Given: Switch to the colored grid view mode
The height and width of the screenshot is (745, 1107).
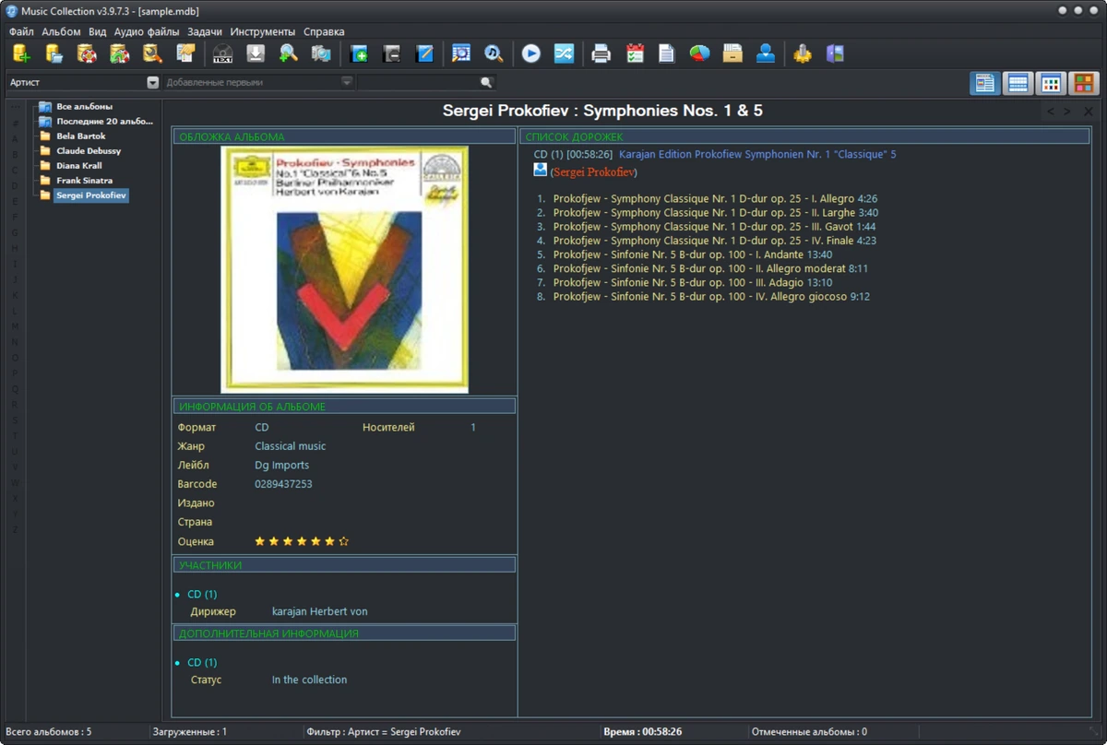Looking at the screenshot, I should tap(1051, 83).
